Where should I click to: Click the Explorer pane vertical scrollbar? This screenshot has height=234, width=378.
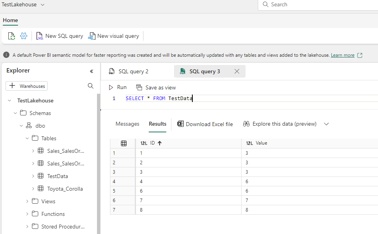[x=99, y=164]
